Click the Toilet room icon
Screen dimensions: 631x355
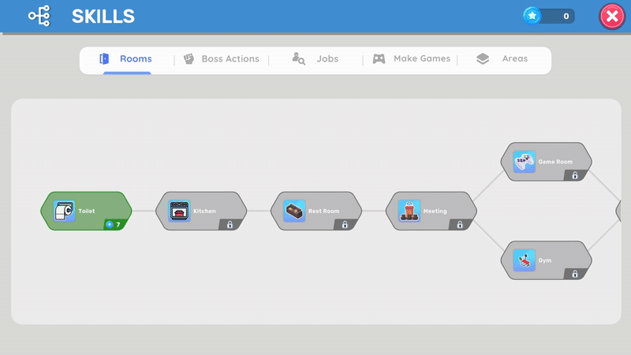click(x=64, y=211)
